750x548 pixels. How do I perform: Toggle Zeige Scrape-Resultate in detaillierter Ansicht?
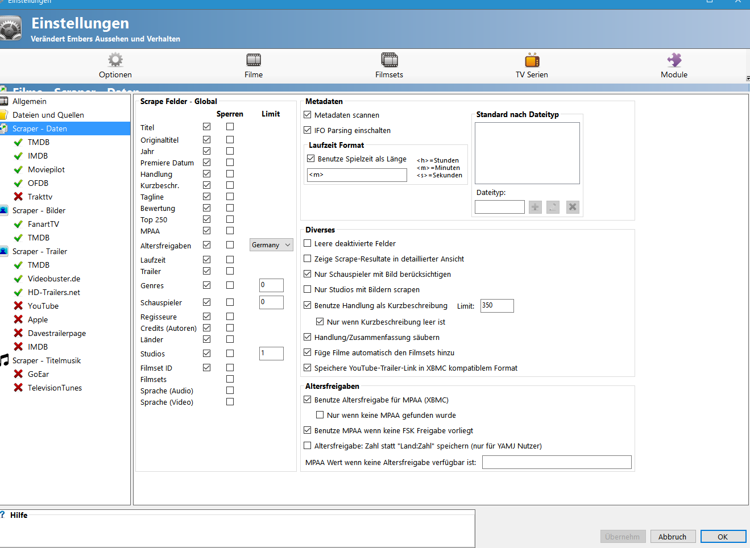point(308,259)
